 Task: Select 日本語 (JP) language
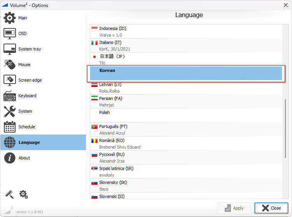coord(186,59)
